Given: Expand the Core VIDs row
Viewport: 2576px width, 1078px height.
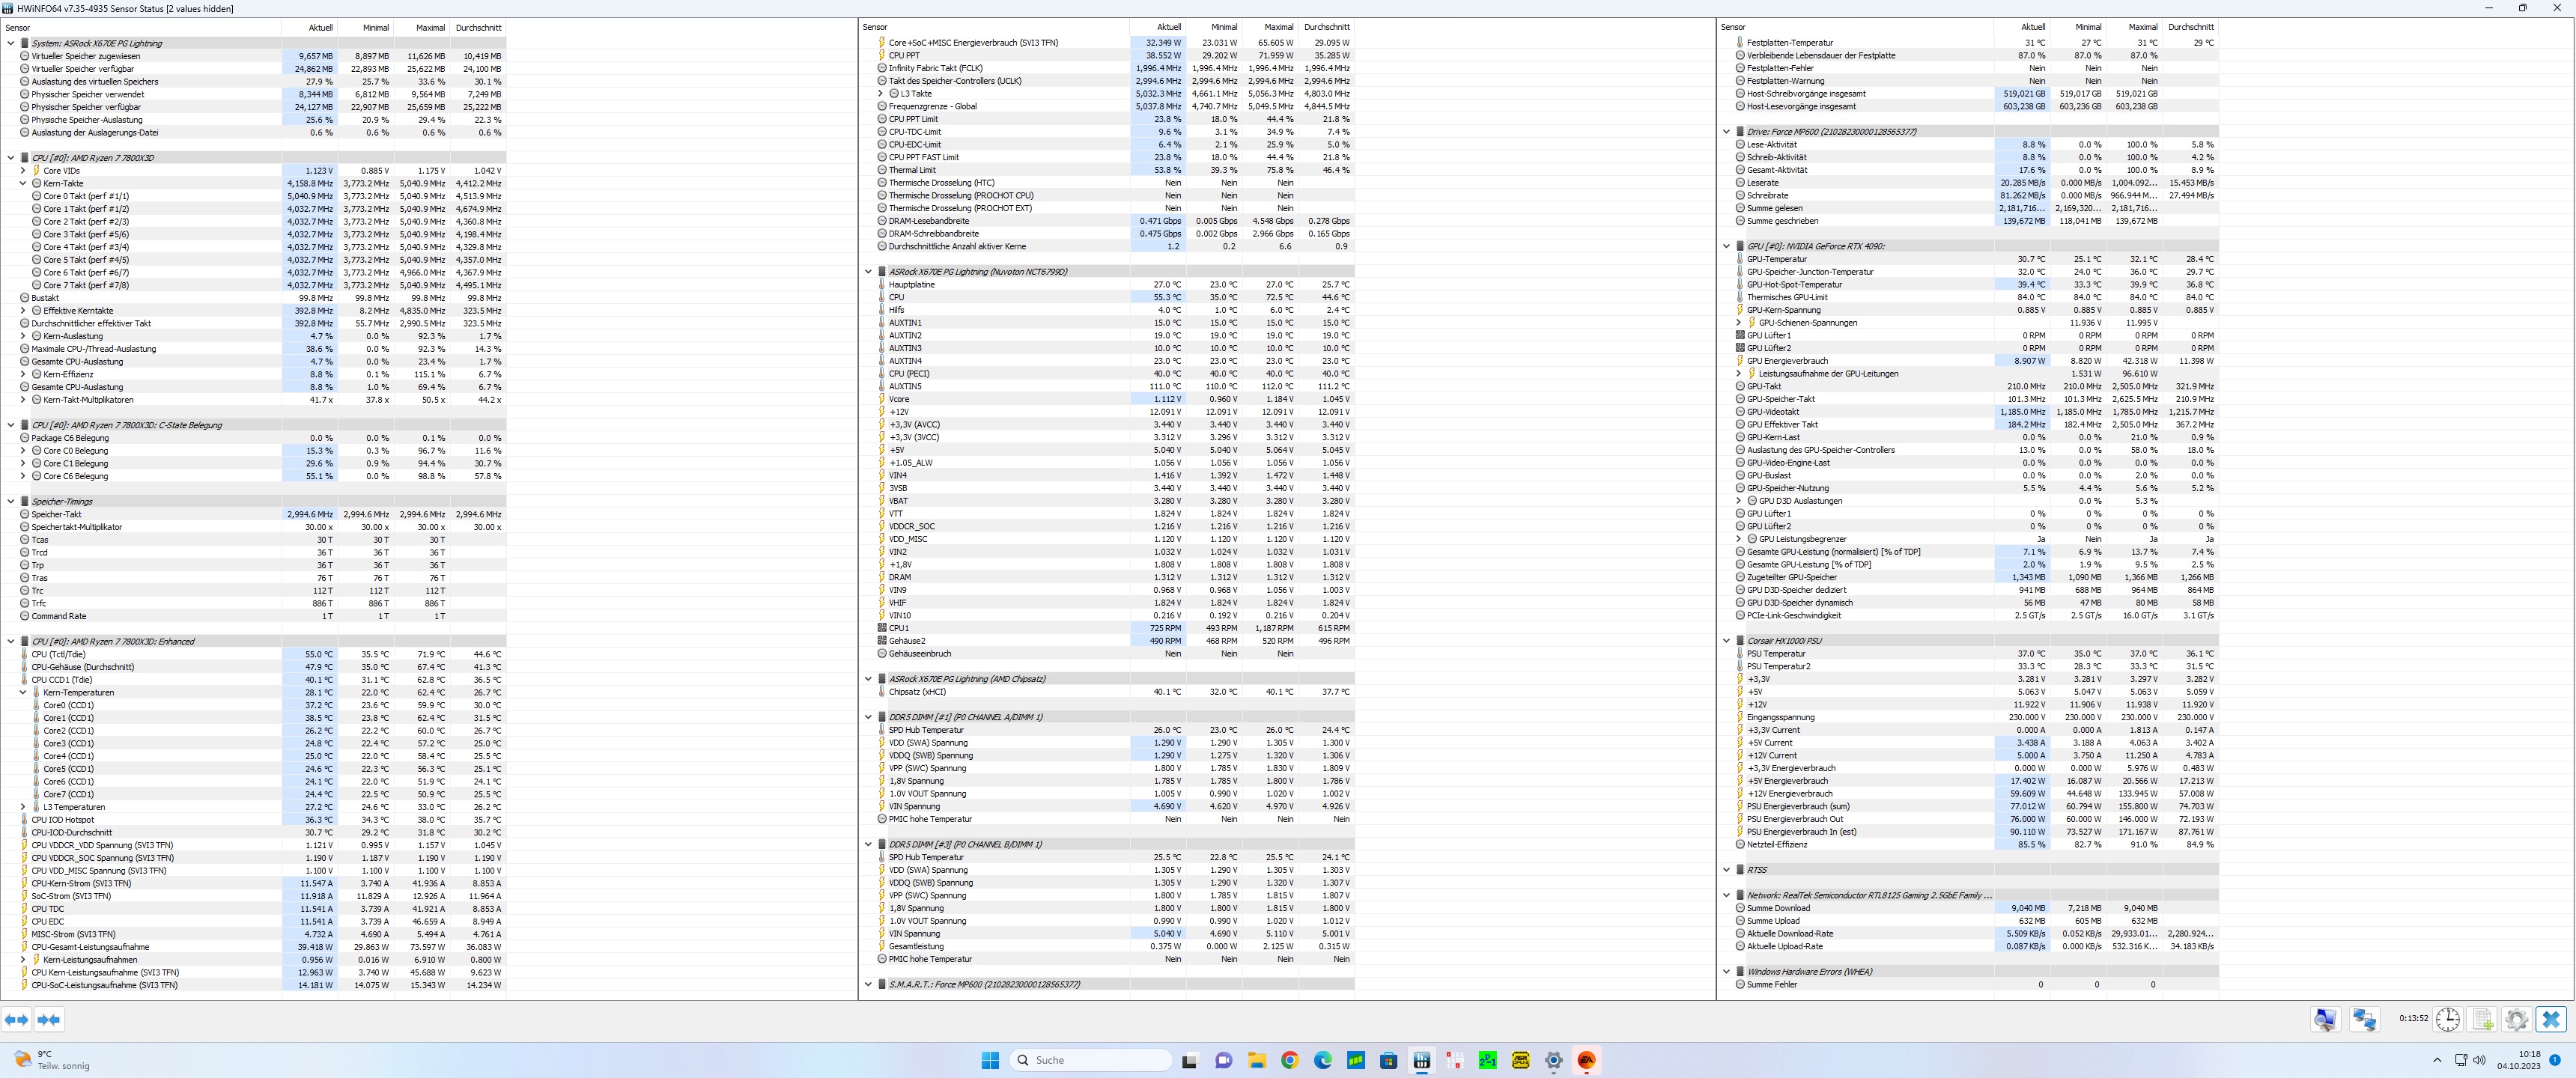Looking at the screenshot, I should coord(23,171).
